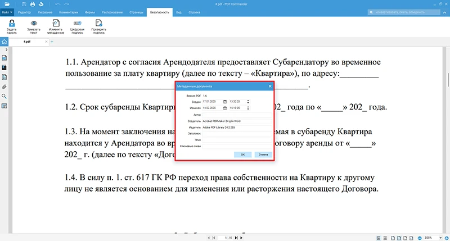Image resolution: width=450 pixels, height=241 pixels.
Task: Confirm metadata with OK button
Action: coord(243,154)
